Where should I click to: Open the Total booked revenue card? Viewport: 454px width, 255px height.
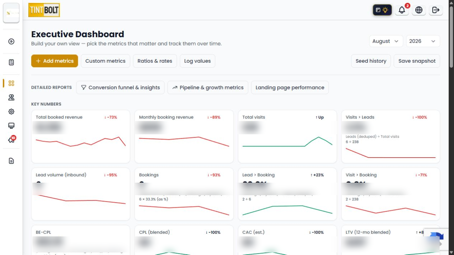81,136
